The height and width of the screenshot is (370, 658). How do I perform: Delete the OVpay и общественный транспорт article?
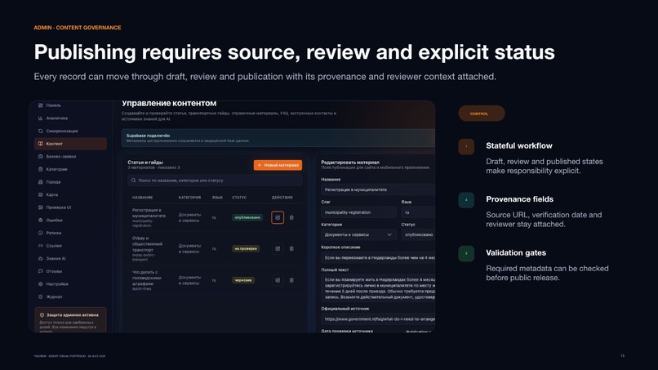291,248
